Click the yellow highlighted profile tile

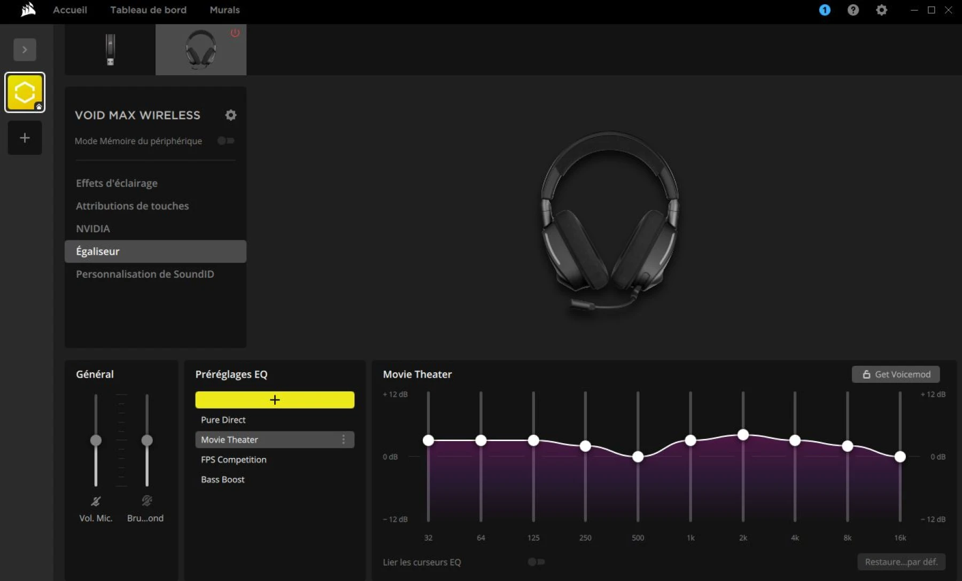[25, 92]
